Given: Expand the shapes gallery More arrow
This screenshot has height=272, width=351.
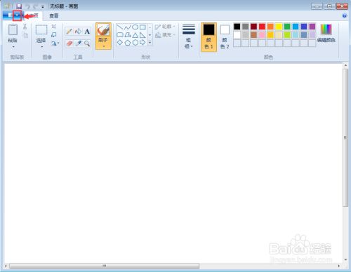Looking at the screenshot, I should tap(150, 43).
